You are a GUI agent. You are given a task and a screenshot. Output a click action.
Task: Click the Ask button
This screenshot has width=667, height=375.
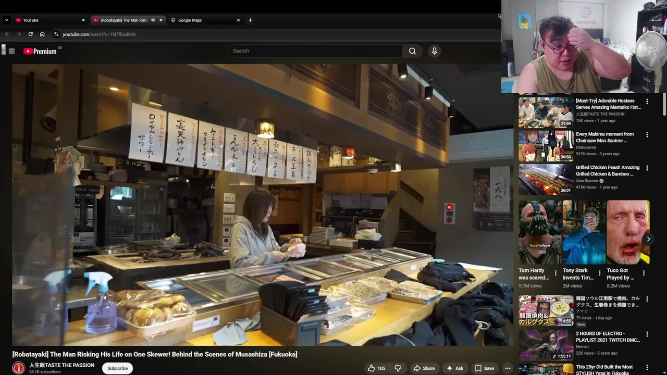click(x=454, y=368)
